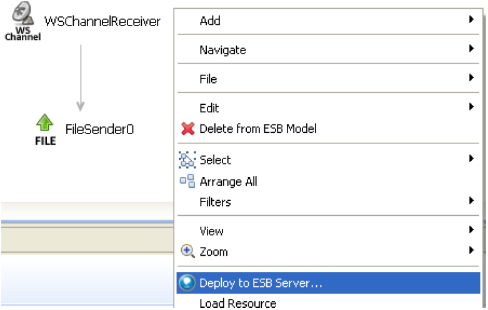Open the Edit submenu
This screenshot has height=310, width=488.
point(209,108)
